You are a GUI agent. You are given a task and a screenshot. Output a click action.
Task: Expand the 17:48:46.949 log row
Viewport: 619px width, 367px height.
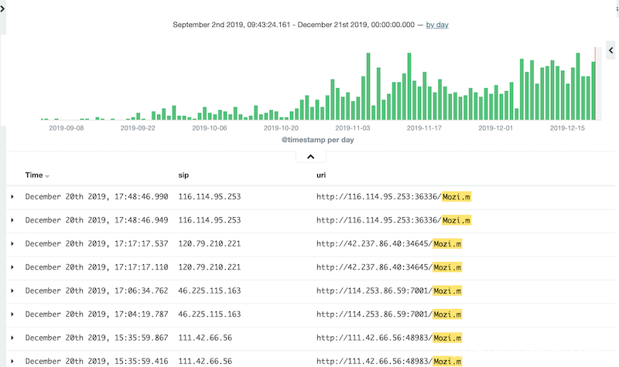pos(12,220)
